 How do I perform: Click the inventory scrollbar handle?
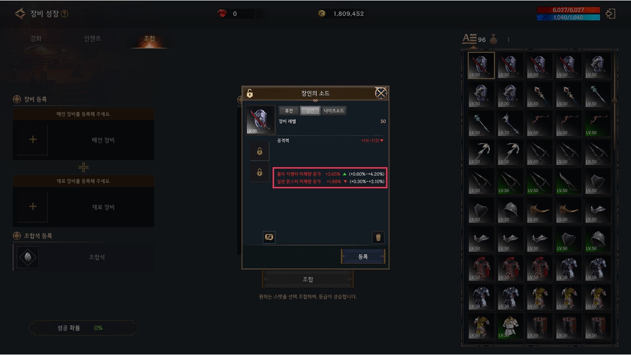[614, 101]
